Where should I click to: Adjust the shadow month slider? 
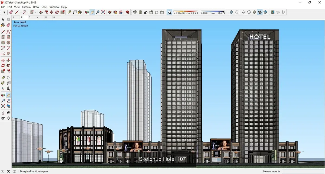pos(186,11)
